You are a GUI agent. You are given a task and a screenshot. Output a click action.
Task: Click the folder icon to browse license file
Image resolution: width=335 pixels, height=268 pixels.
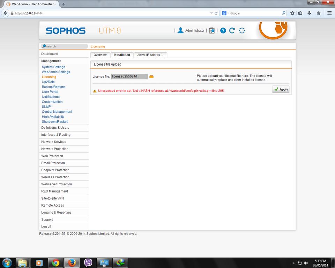coord(151,76)
